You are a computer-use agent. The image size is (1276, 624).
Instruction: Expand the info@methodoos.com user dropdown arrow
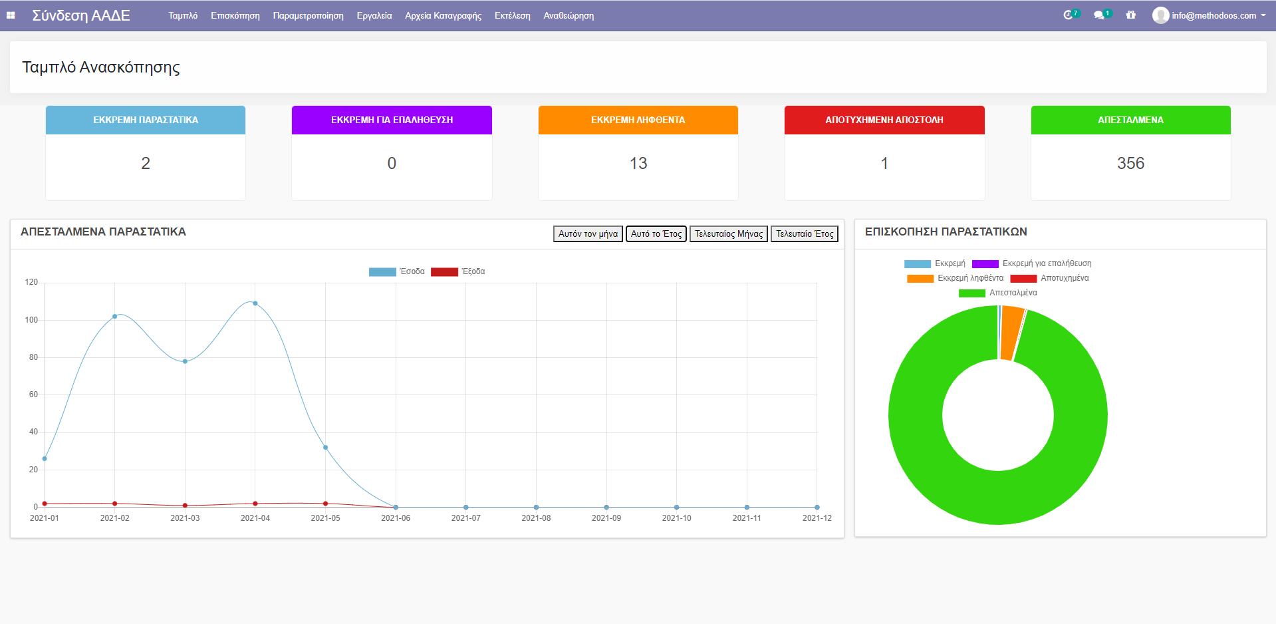tap(1263, 15)
